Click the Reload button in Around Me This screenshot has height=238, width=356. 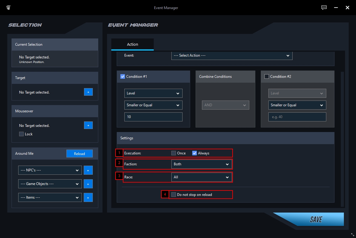tap(79, 154)
